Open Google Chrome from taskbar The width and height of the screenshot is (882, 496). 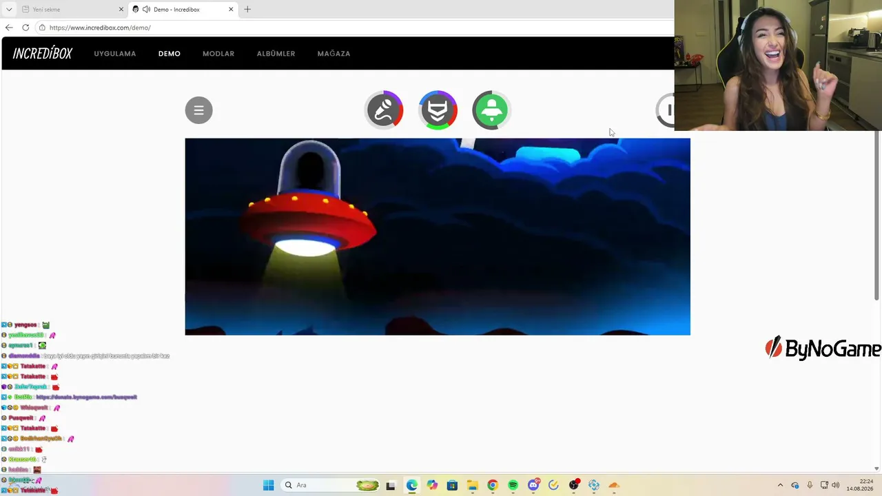click(x=492, y=485)
